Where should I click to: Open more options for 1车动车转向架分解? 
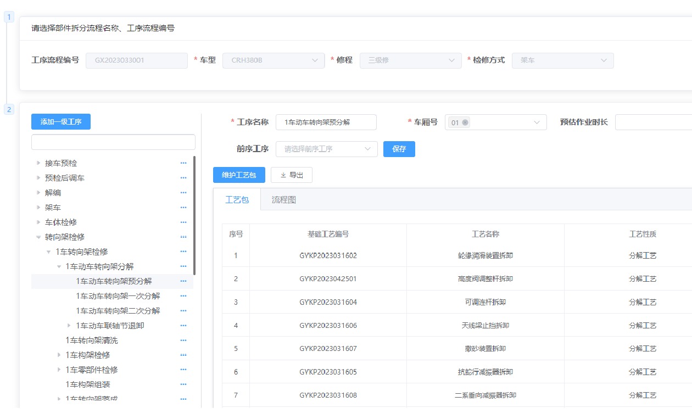point(183,266)
